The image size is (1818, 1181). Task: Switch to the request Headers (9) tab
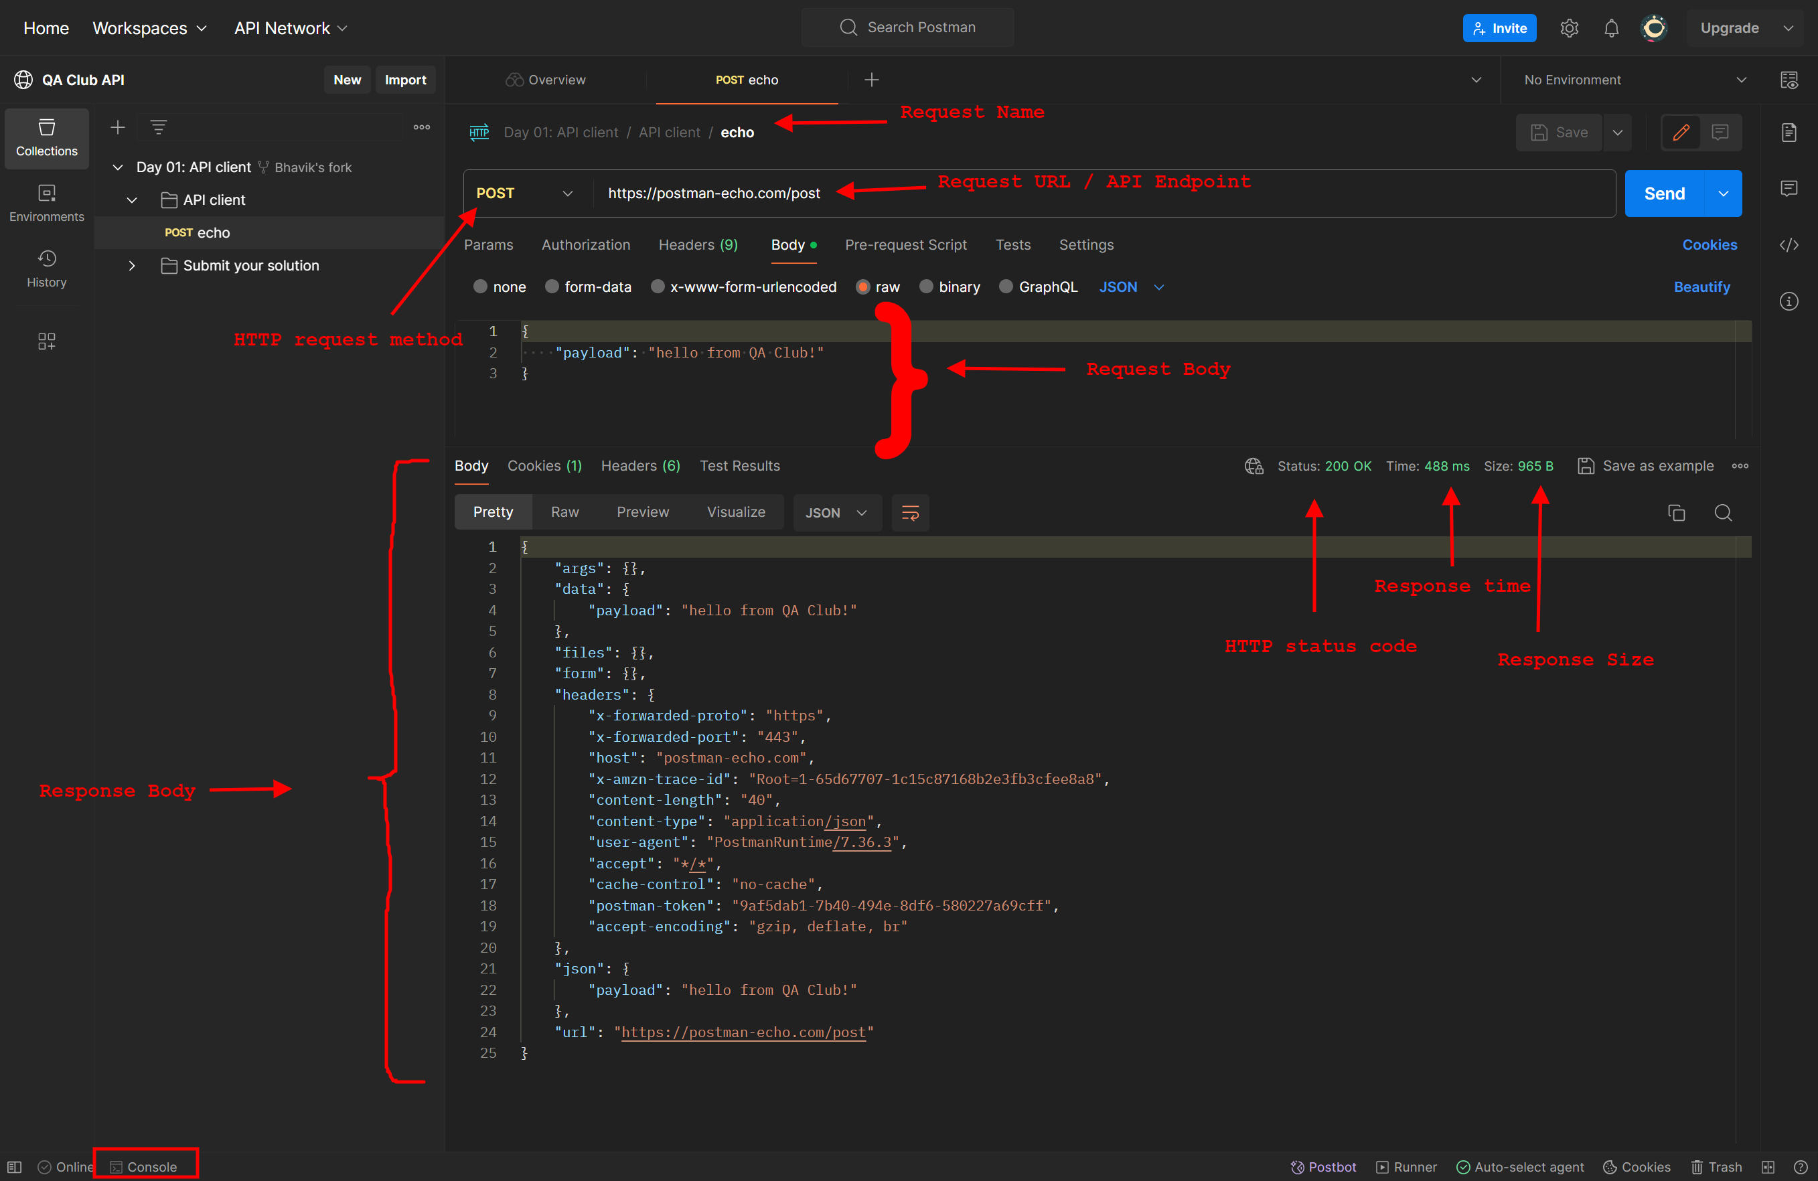click(x=698, y=244)
